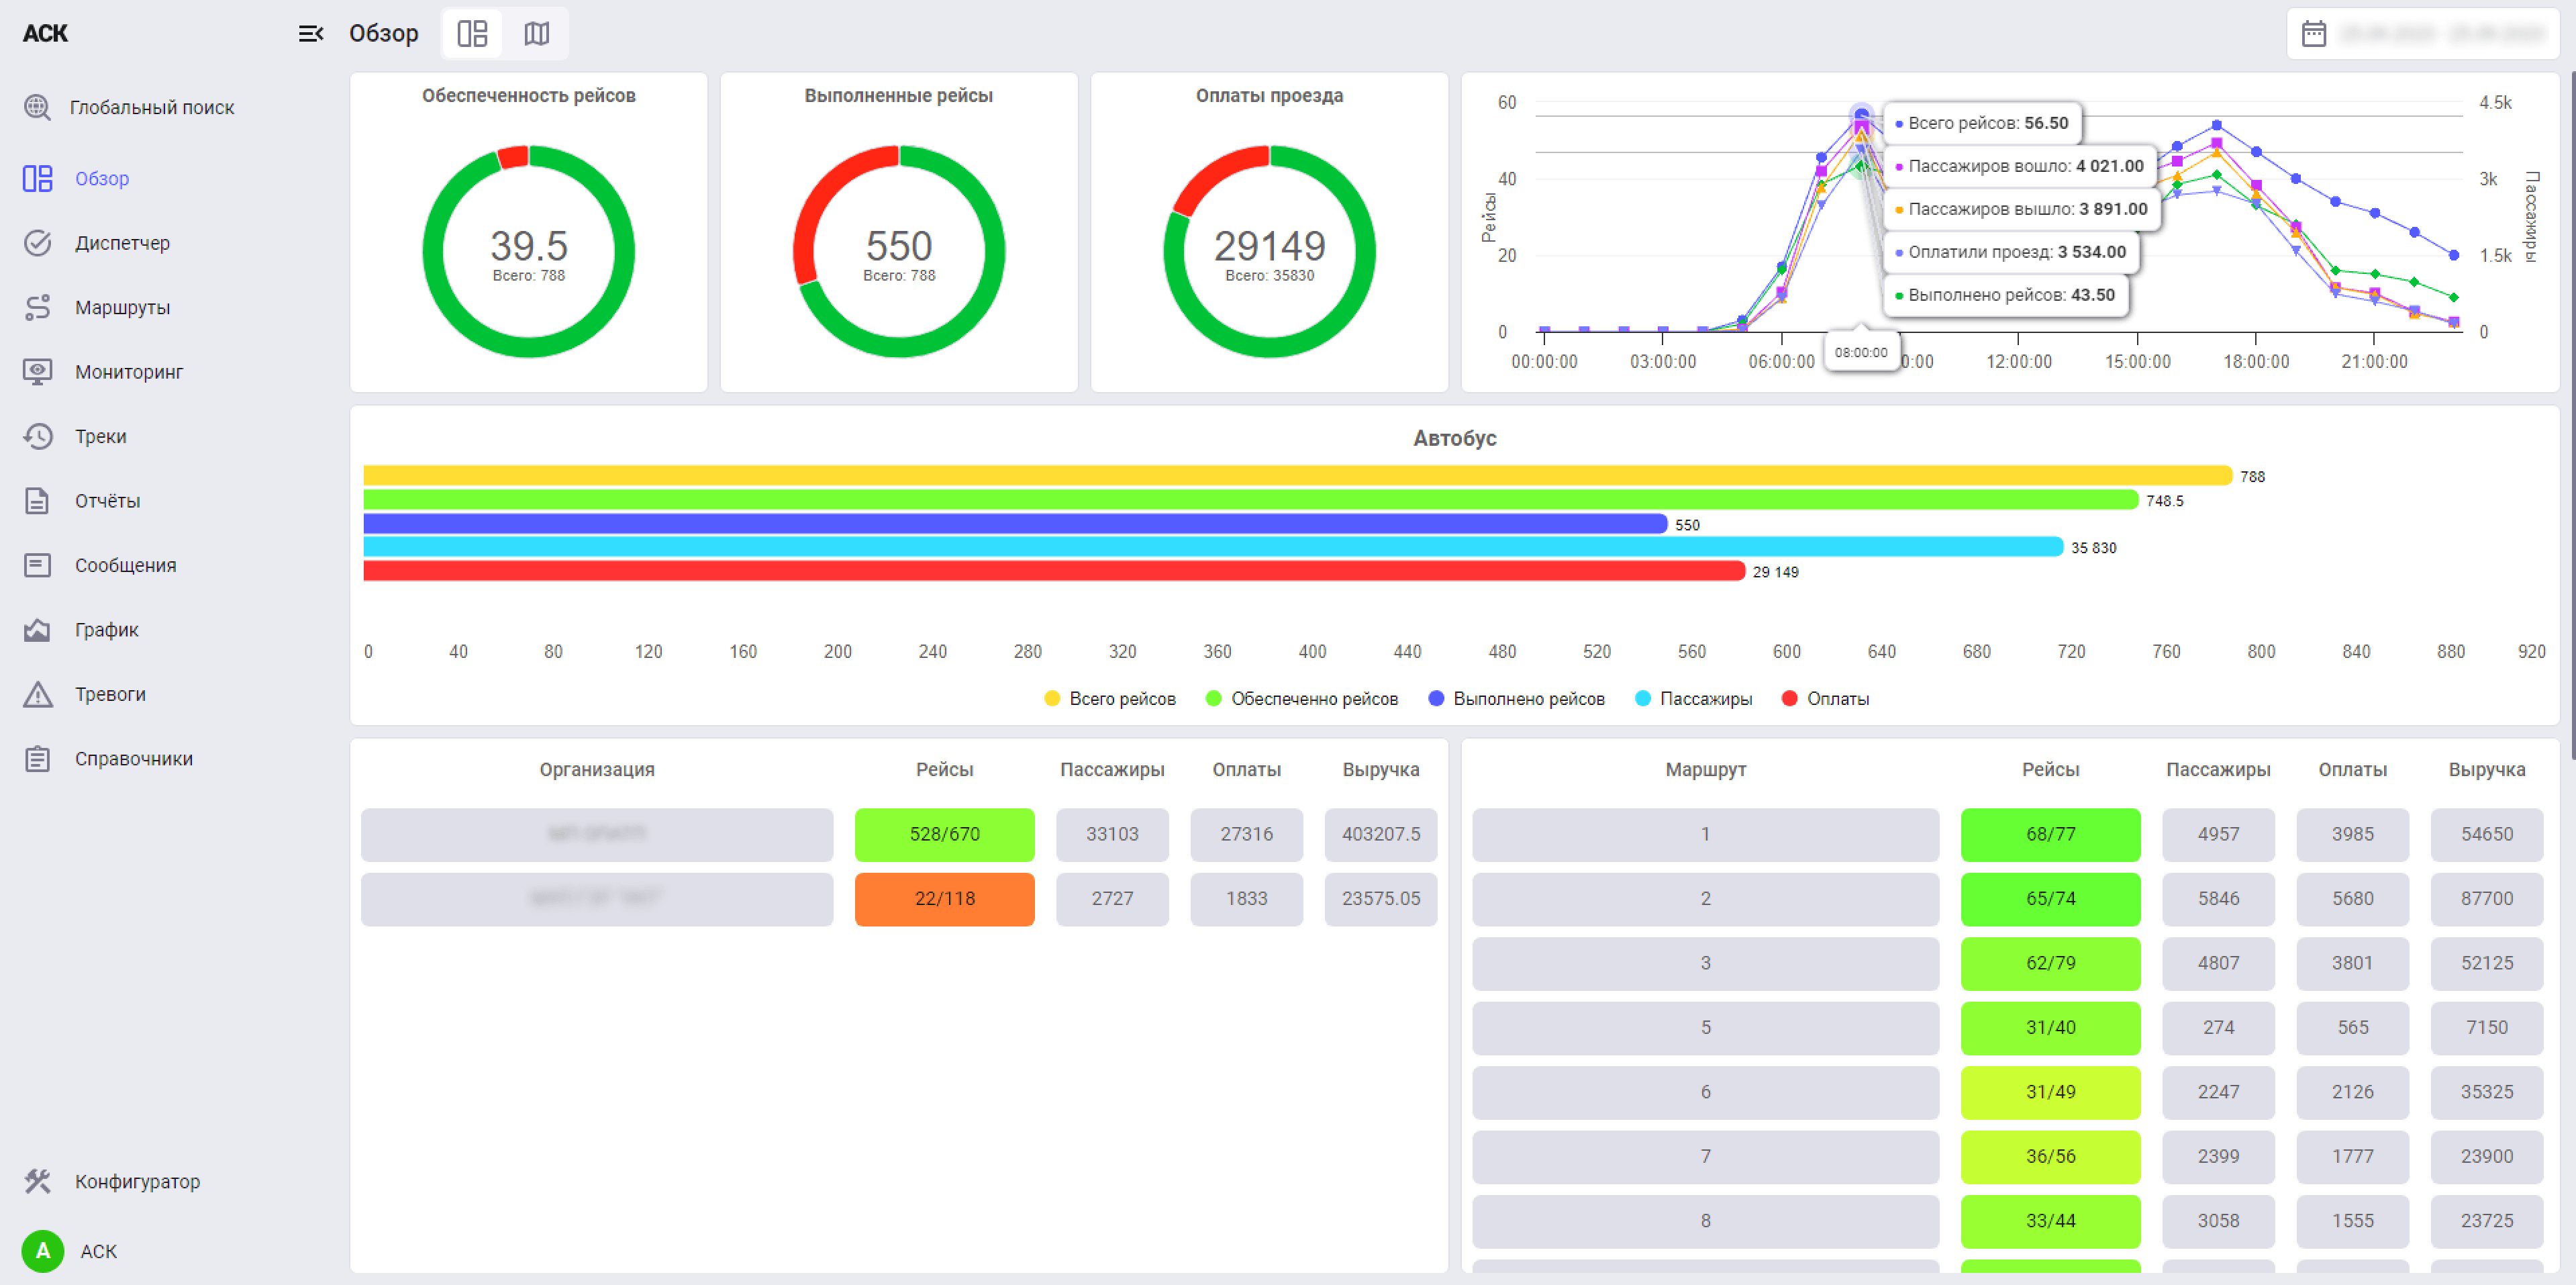Sort by Организация column header
Screen dimensions: 2576x1285
click(597, 770)
